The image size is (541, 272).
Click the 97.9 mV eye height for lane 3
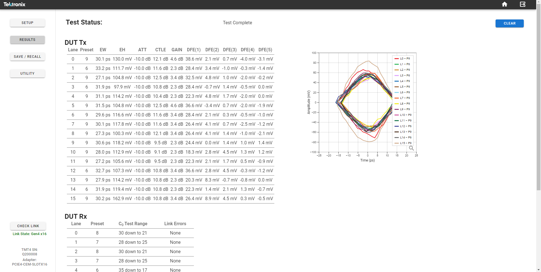(122, 87)
